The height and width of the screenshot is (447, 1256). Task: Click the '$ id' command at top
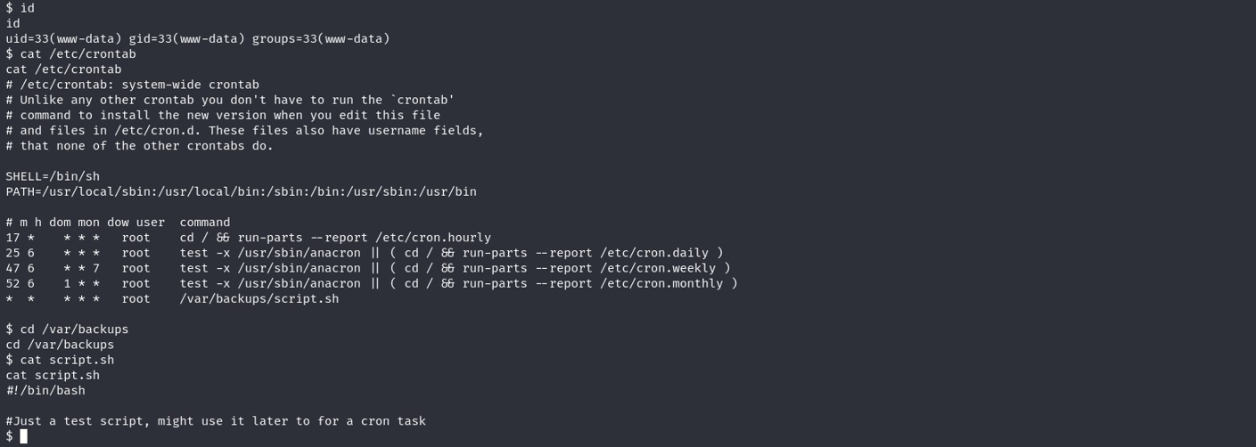tap(20, 7)
